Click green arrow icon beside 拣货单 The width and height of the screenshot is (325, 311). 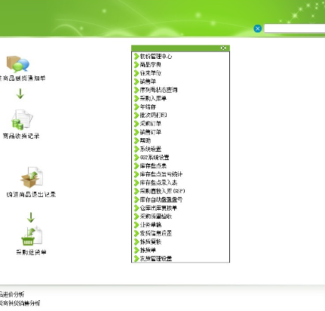[x=136, y=250]
